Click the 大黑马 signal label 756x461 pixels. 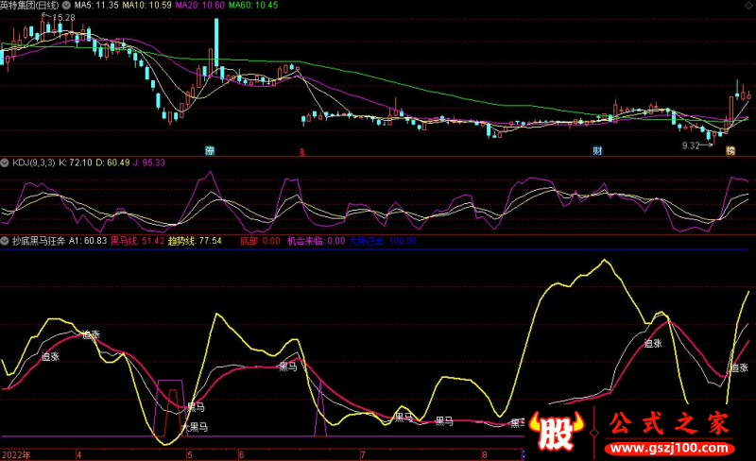(x=195, y=427)
